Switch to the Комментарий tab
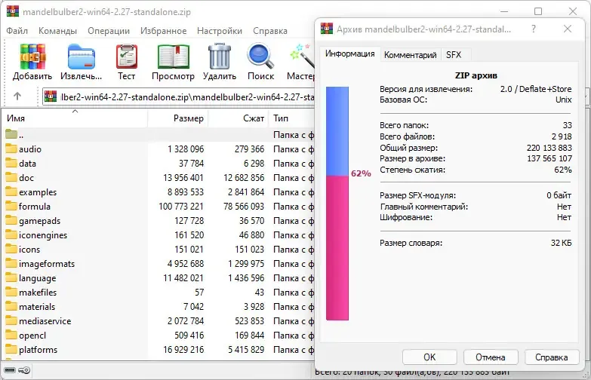 410,55
